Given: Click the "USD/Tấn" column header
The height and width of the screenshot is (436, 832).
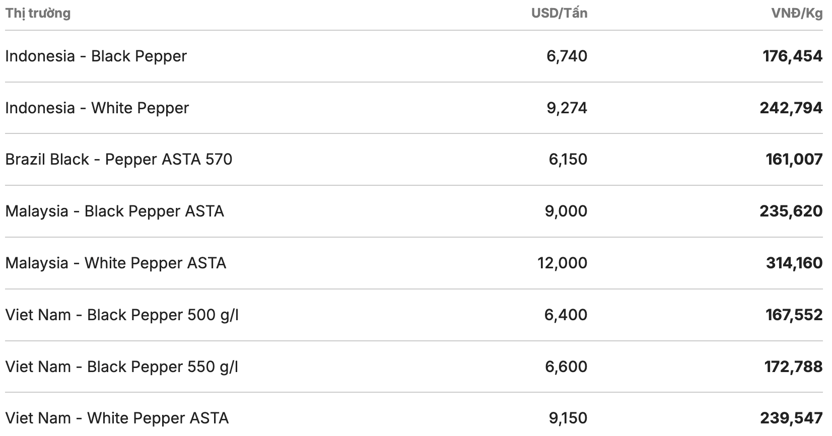Looking at the screenshot, I should pos(559,14).
